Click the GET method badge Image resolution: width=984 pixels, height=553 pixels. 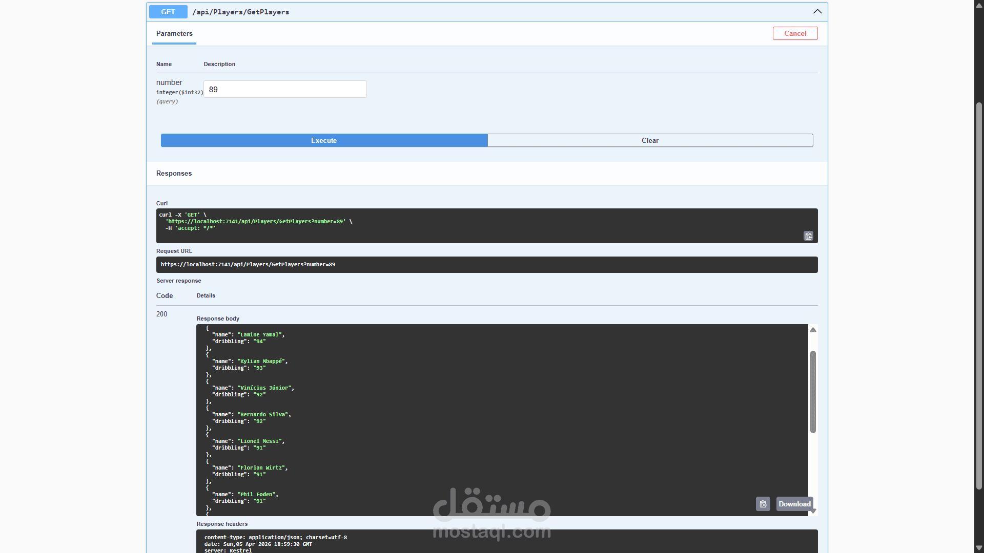click(x=168, y=12)
